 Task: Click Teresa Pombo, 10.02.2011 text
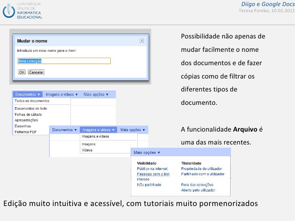point(267,11)
